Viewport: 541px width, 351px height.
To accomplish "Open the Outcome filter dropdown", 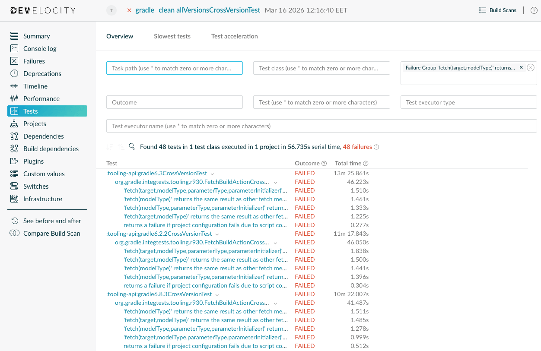I will pyautogui.click(x=175, y=102).
